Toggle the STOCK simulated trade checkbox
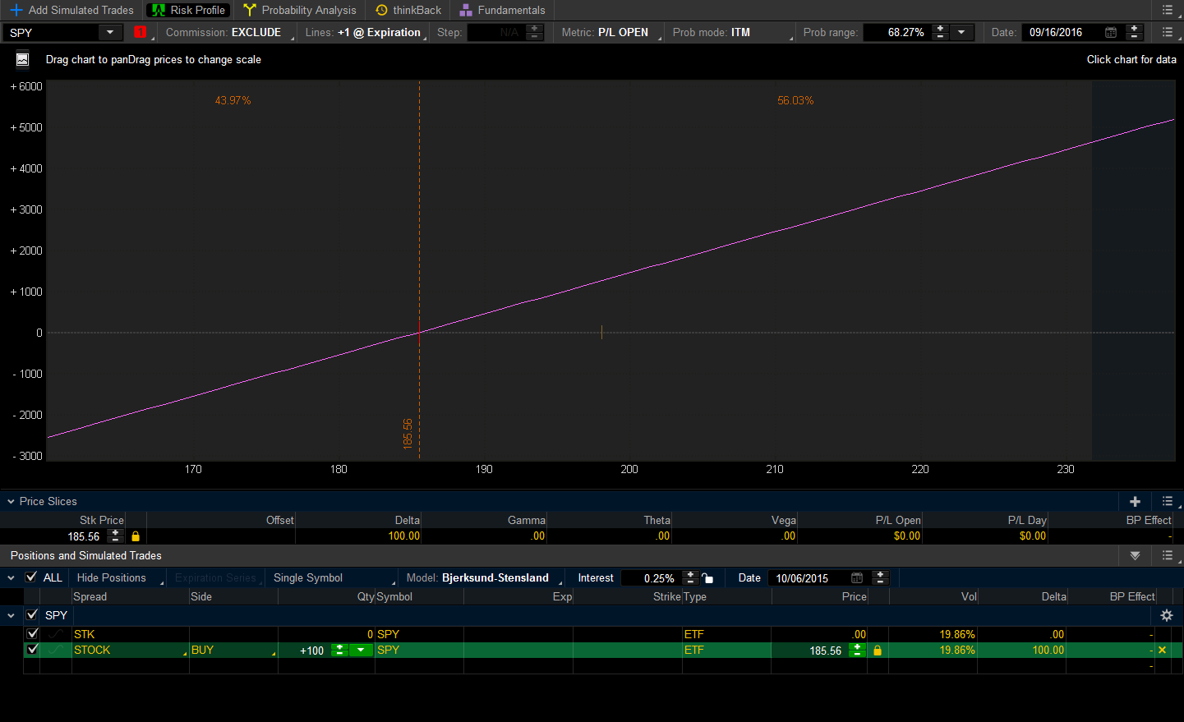This screenshot has width=1184, height=722. pos(32,649)
